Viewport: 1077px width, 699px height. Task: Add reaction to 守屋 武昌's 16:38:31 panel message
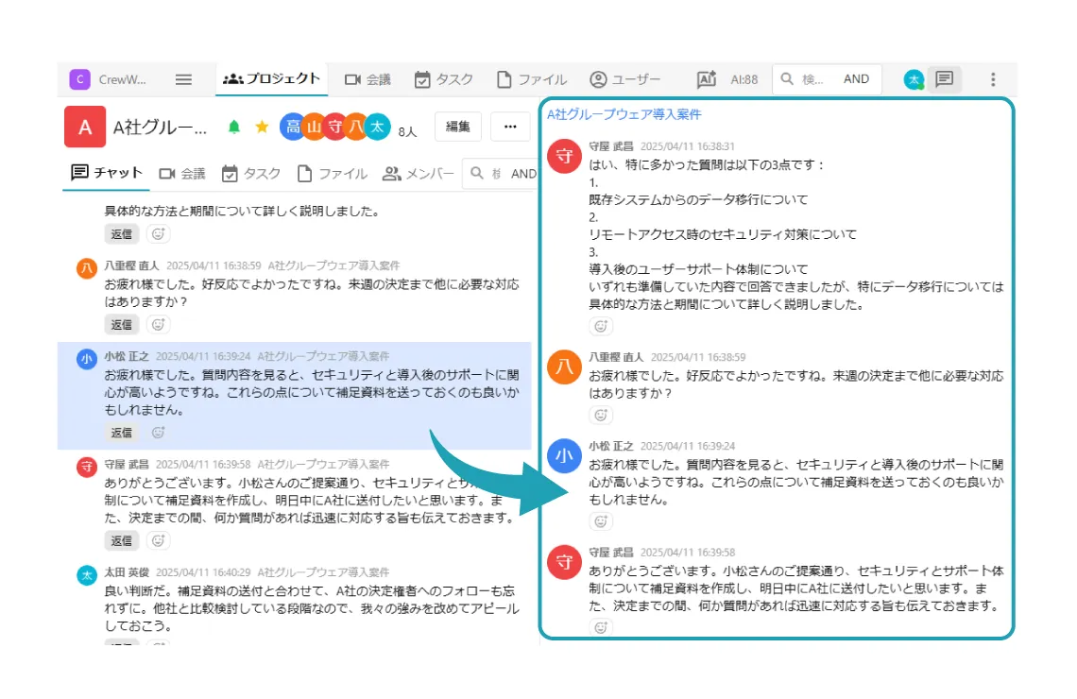(x=600, y=327)
